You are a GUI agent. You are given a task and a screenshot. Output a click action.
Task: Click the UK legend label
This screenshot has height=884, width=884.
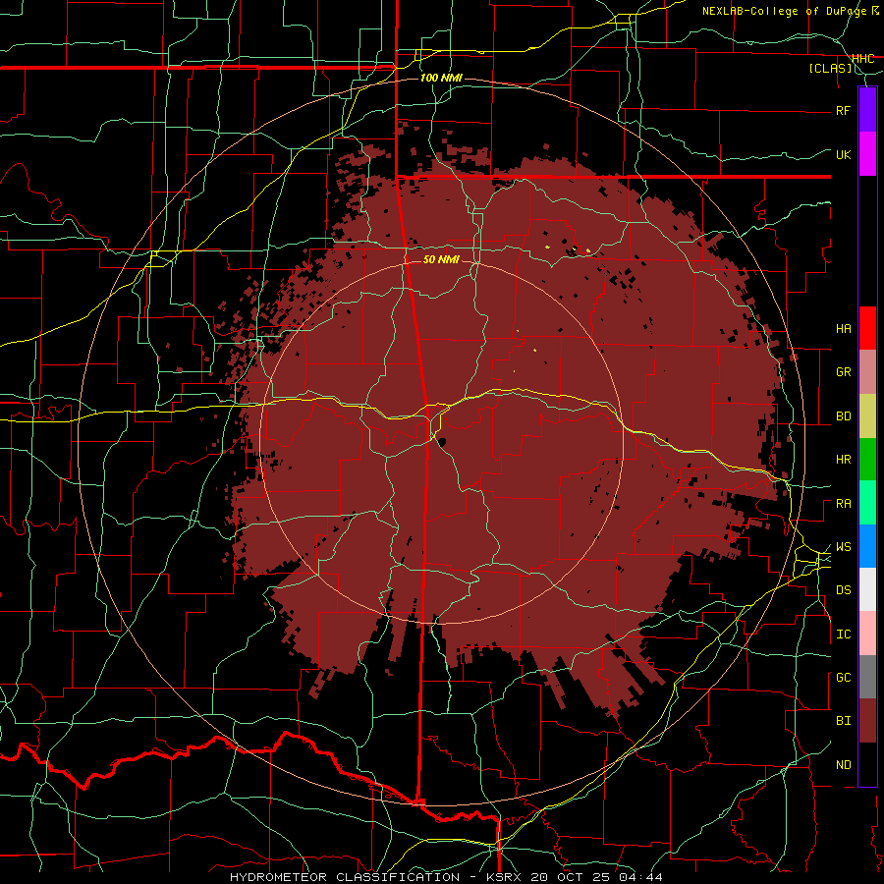point(843,154)
